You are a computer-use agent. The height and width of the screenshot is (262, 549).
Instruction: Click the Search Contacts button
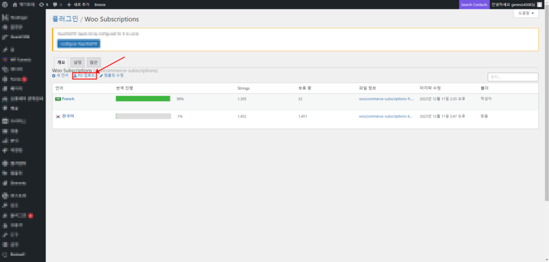[x=474, y=4]
